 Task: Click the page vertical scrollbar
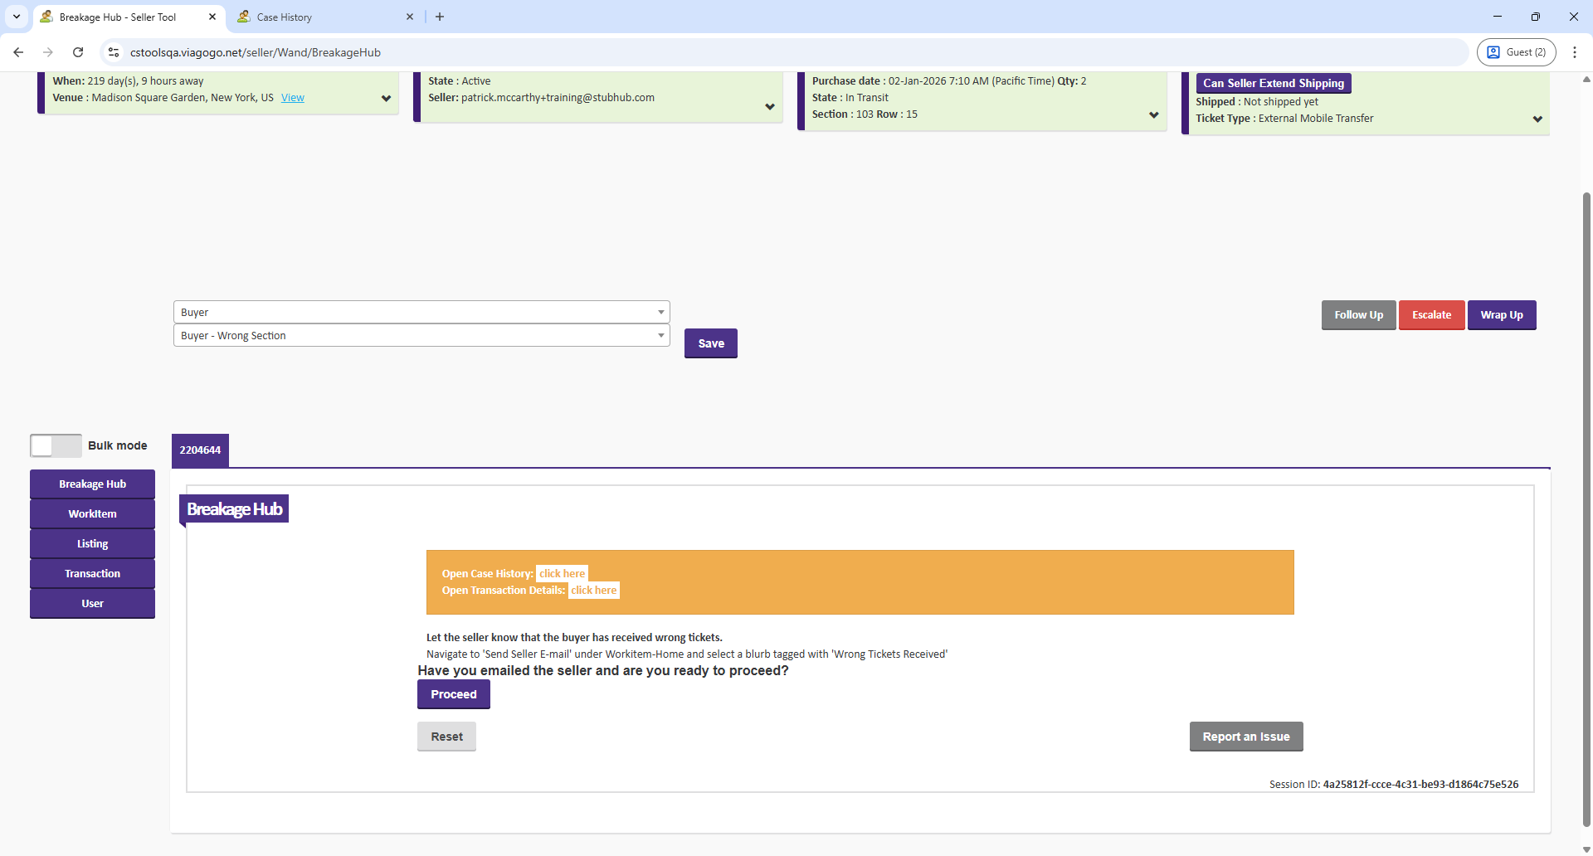coord(1586,498)
